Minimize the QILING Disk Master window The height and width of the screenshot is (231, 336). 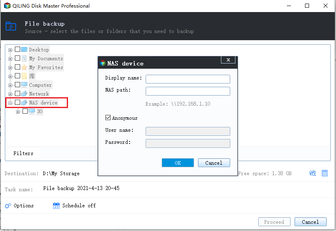289,6
